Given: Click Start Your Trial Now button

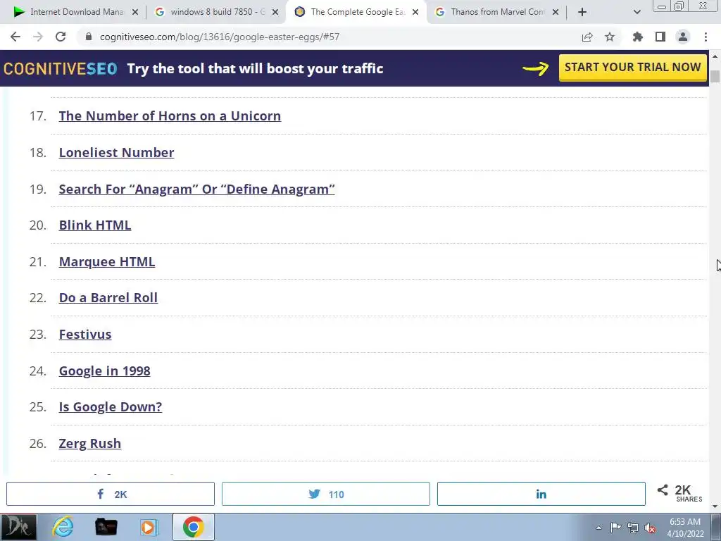Looking at the screenshot, I should (633, 68).
